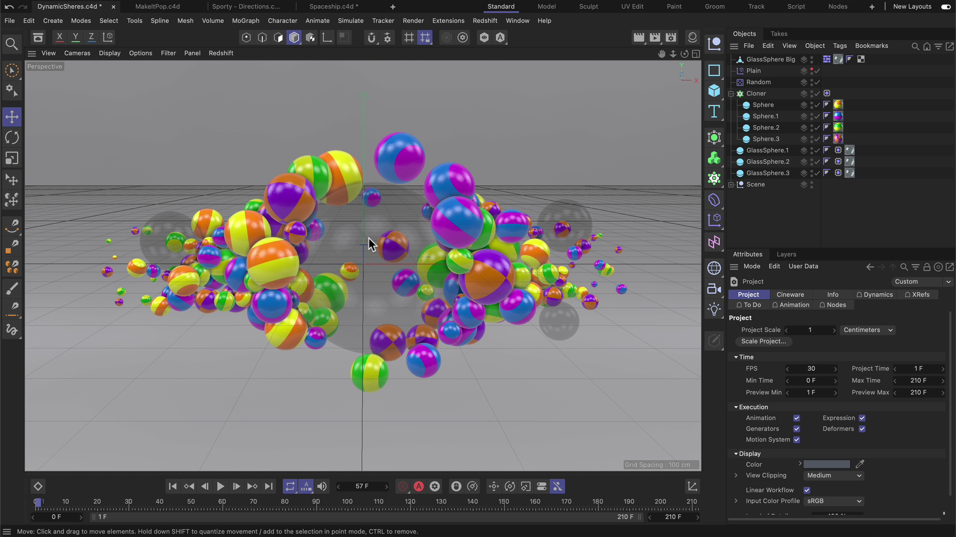Click the Light object icon
This screenshot has height=537, width=956.
click(x=714, y=309)
